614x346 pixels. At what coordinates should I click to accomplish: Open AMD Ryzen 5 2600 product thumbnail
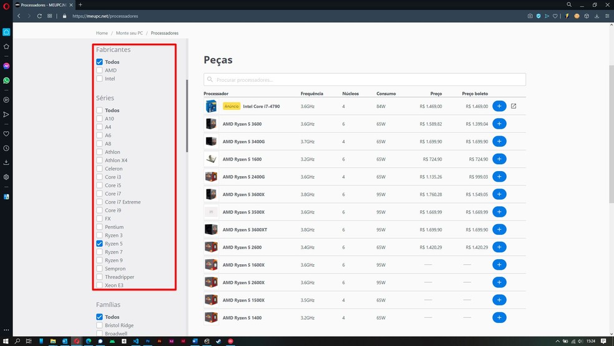tap(211, 247)
